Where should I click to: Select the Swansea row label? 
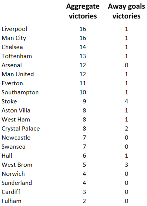[x=14, y=147]
